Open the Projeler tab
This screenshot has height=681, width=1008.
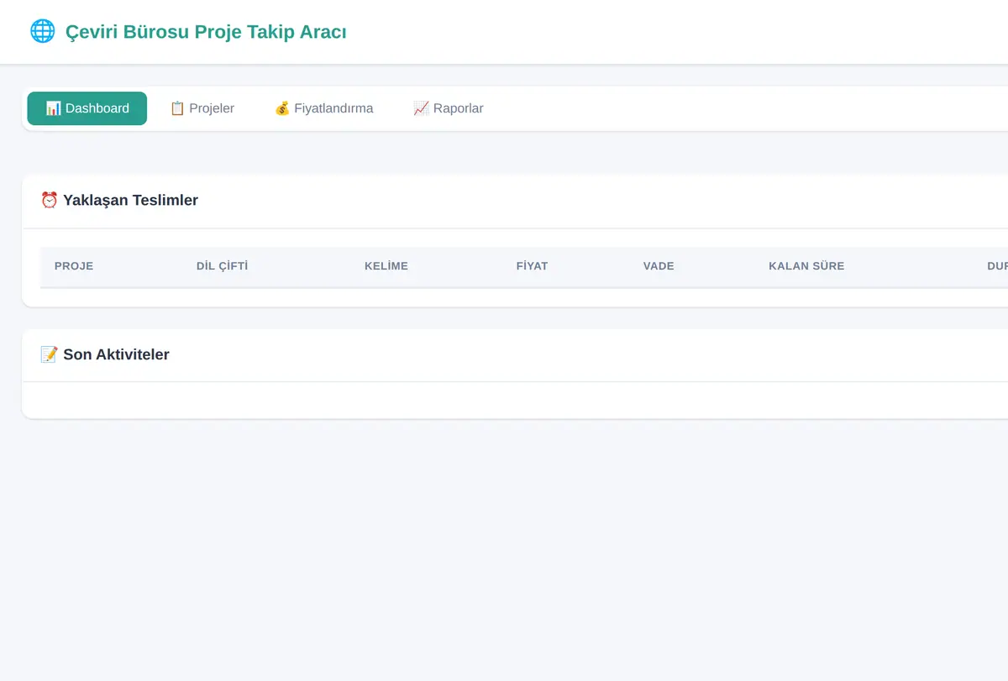pos(202,108)
